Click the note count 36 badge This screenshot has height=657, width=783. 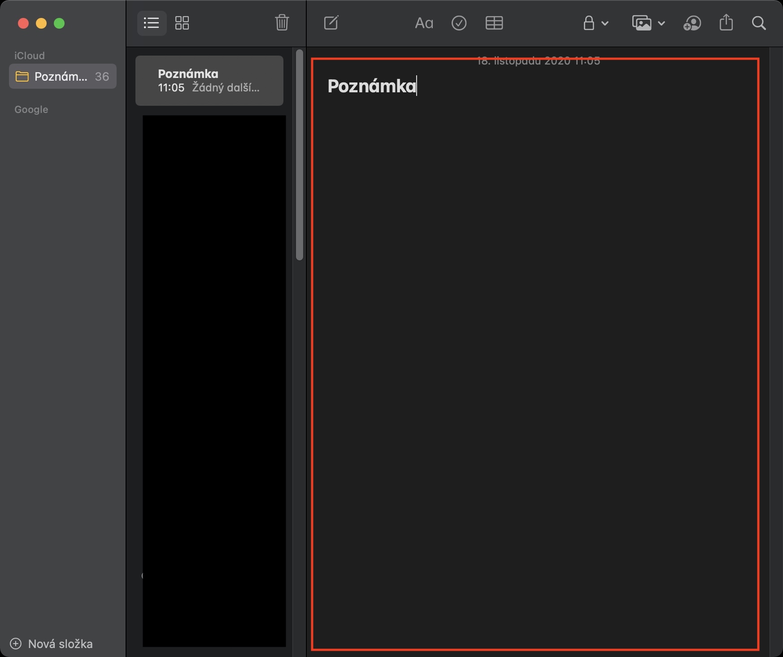click(102, 77)
